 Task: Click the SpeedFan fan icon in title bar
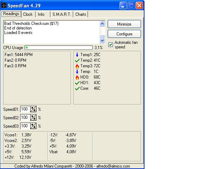[x=4, y=5]
